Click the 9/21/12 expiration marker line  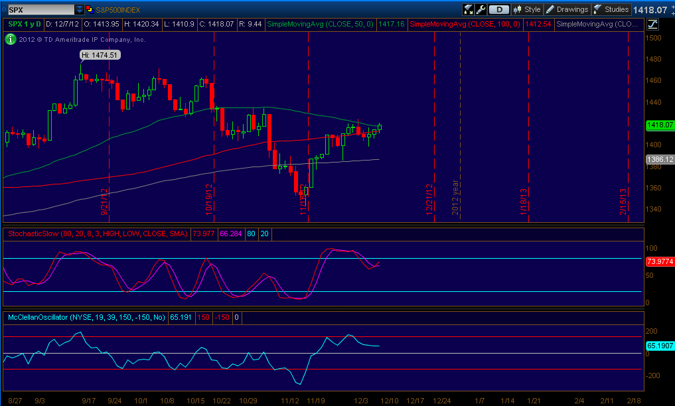tap(109, 127)
